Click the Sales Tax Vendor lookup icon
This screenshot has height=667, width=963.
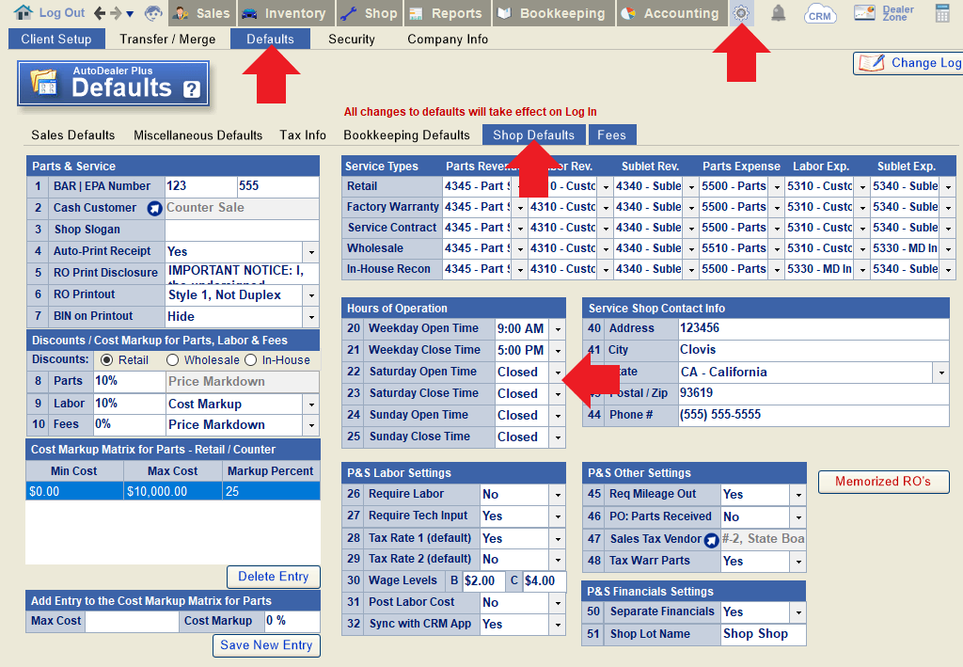711,541
